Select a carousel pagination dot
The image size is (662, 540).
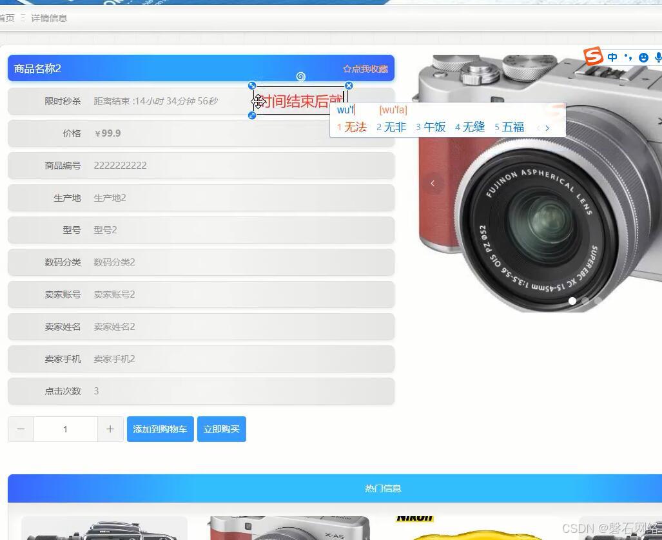572,301
